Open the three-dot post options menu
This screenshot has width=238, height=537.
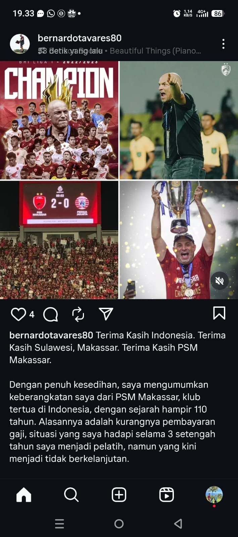(224, 44)
